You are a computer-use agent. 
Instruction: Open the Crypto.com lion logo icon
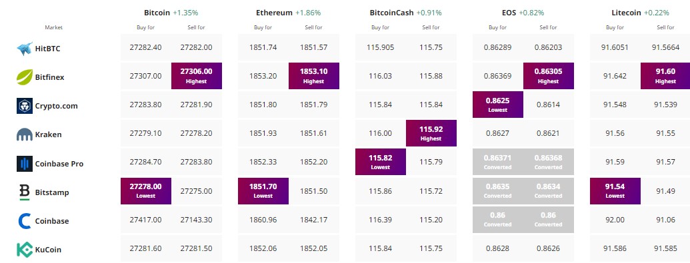(25, 106)
